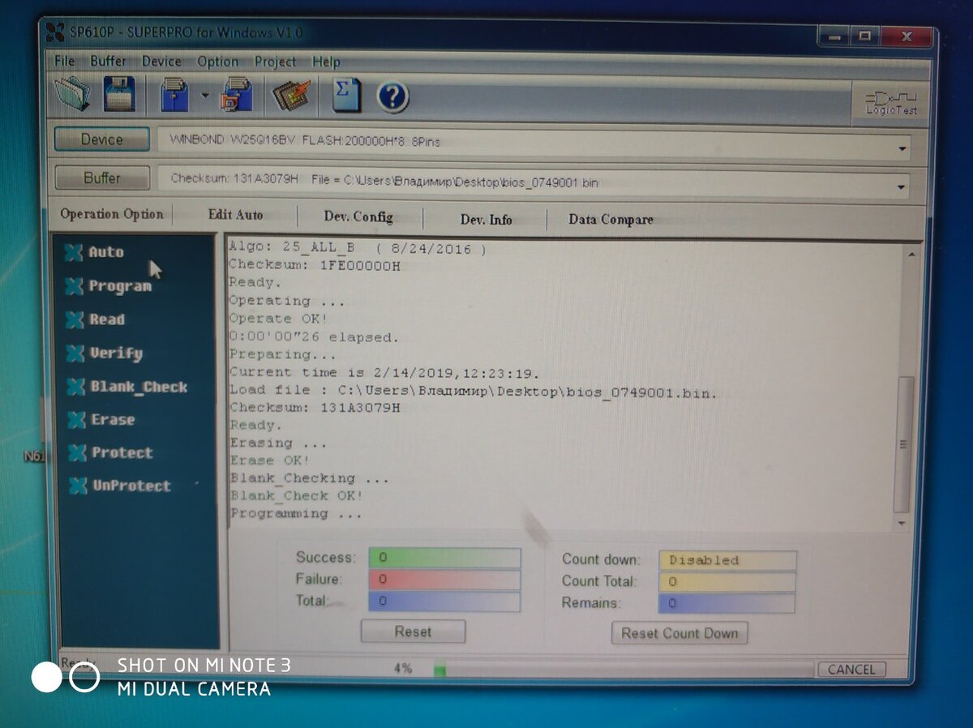Click the Count down Disabled field
The height and width of the screenshot is (728, 973).
coord(727,560)
